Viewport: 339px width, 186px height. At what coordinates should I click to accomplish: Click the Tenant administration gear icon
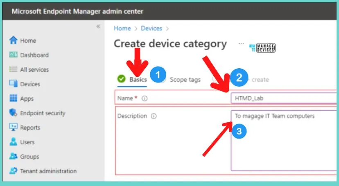click(x=13, y=171)
